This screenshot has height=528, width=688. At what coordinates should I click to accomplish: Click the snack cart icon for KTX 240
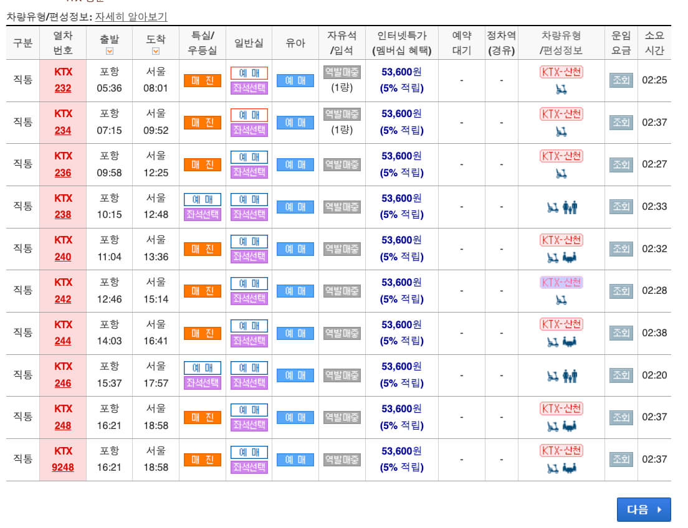(x=568, y=257)
